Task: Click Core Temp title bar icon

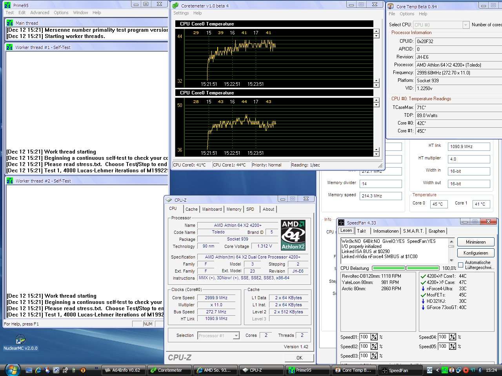Action: click(391, 6)
